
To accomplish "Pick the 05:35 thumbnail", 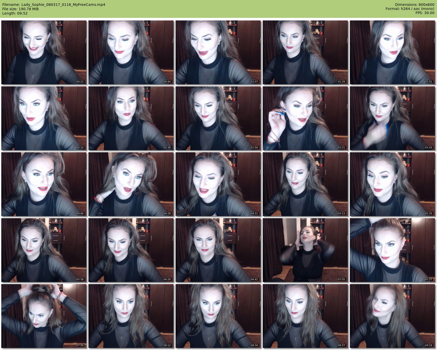I will click(x=393, y=184).
